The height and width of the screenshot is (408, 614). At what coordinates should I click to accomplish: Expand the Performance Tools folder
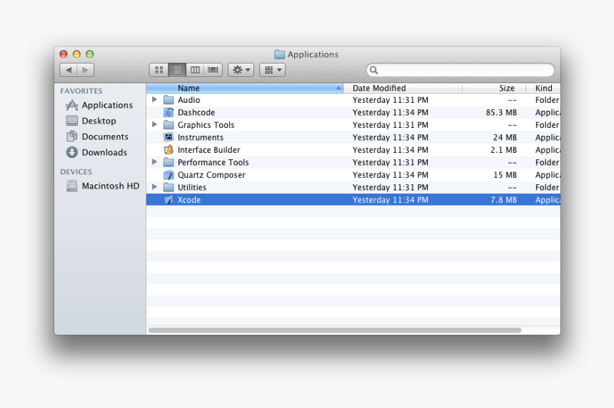155,162
